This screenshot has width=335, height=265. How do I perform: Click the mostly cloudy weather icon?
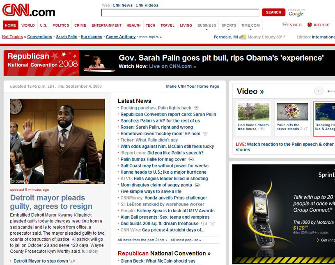click(x=243, y=37)
